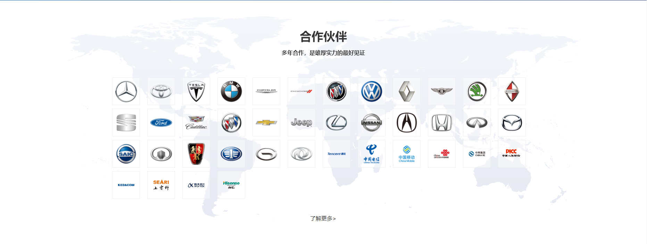Click the green Hisense logo
This screenshot has width=647, height=244.
point(231,185)
